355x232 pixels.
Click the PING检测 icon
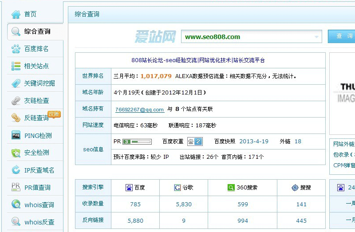coord(16,136)
